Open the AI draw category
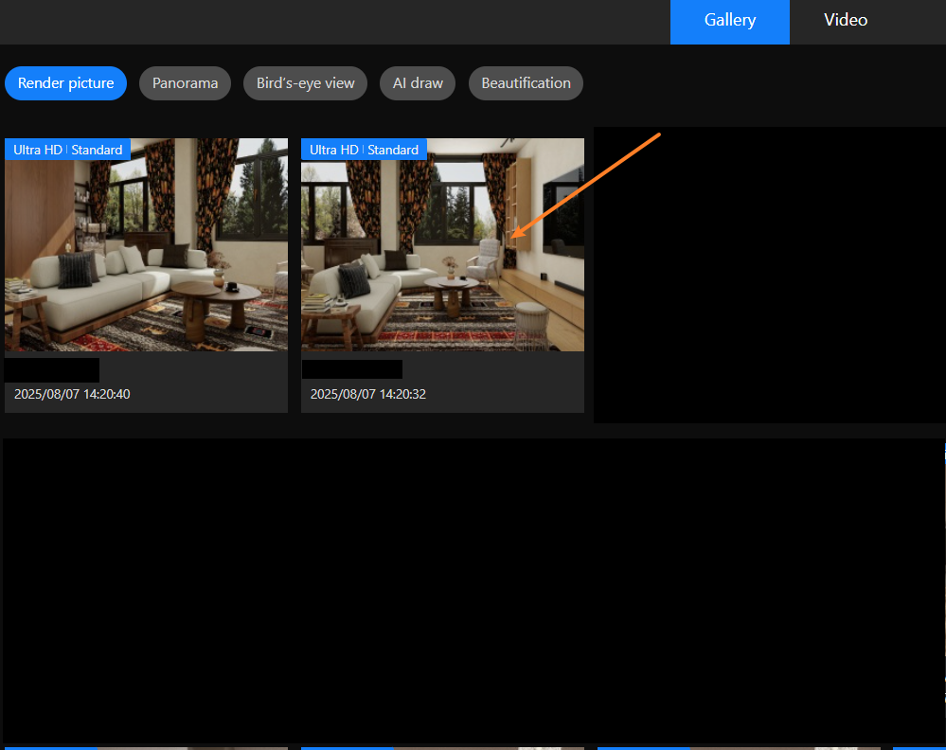The width and height of the screenshot is (946, 750). pos(418,83)
